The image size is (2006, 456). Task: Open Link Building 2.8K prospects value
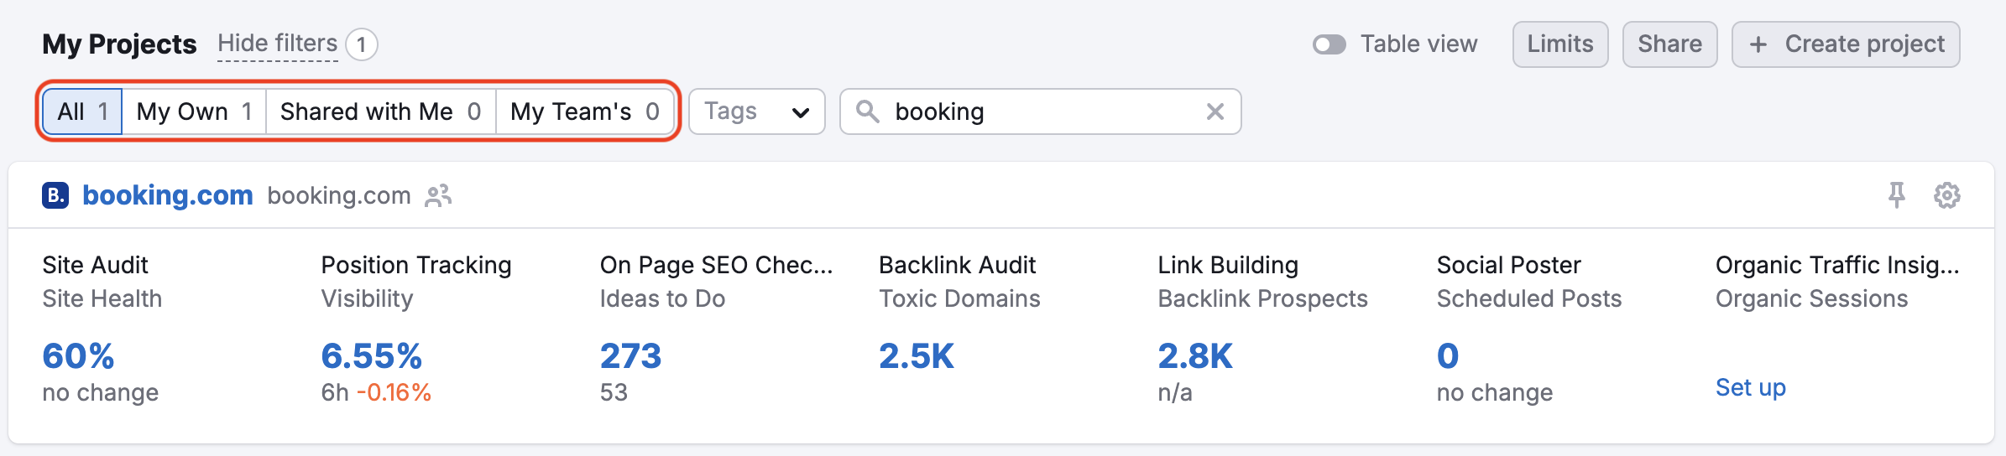point(1195,356)
